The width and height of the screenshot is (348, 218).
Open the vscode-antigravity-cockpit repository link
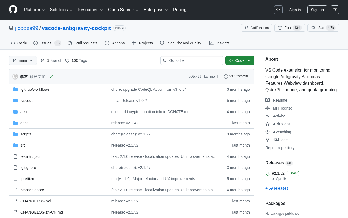click(76, 28)
